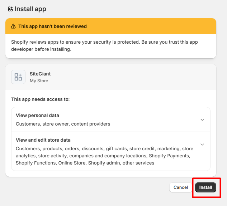Image resolution: width=227 pixels, height=206 pixels.
Task: Click the warning triangle icon
Action: 13,26
